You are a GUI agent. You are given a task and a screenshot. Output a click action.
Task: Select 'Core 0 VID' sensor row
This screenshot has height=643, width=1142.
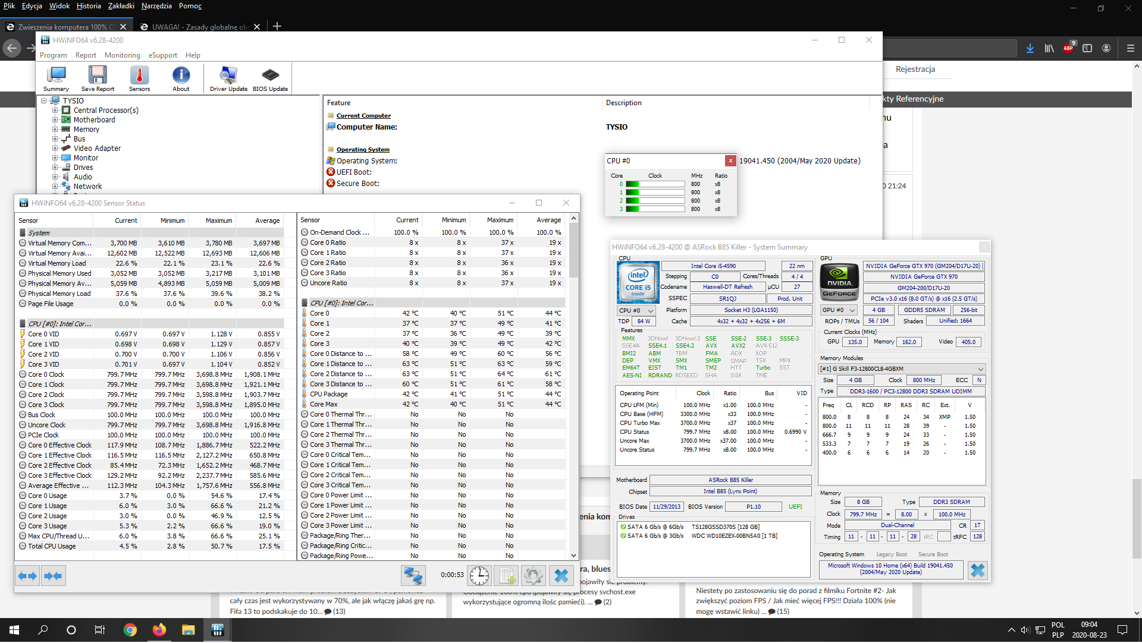point(151,335)
